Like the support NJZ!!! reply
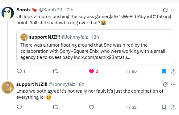 91,107
